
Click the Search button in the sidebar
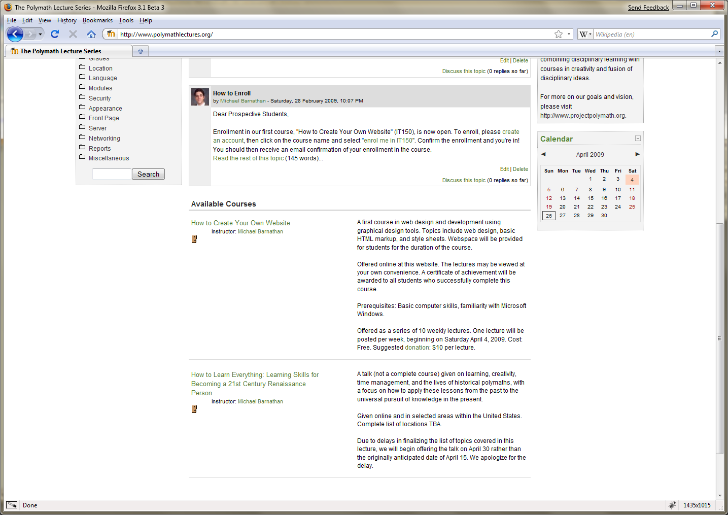[x=148, y=174]
